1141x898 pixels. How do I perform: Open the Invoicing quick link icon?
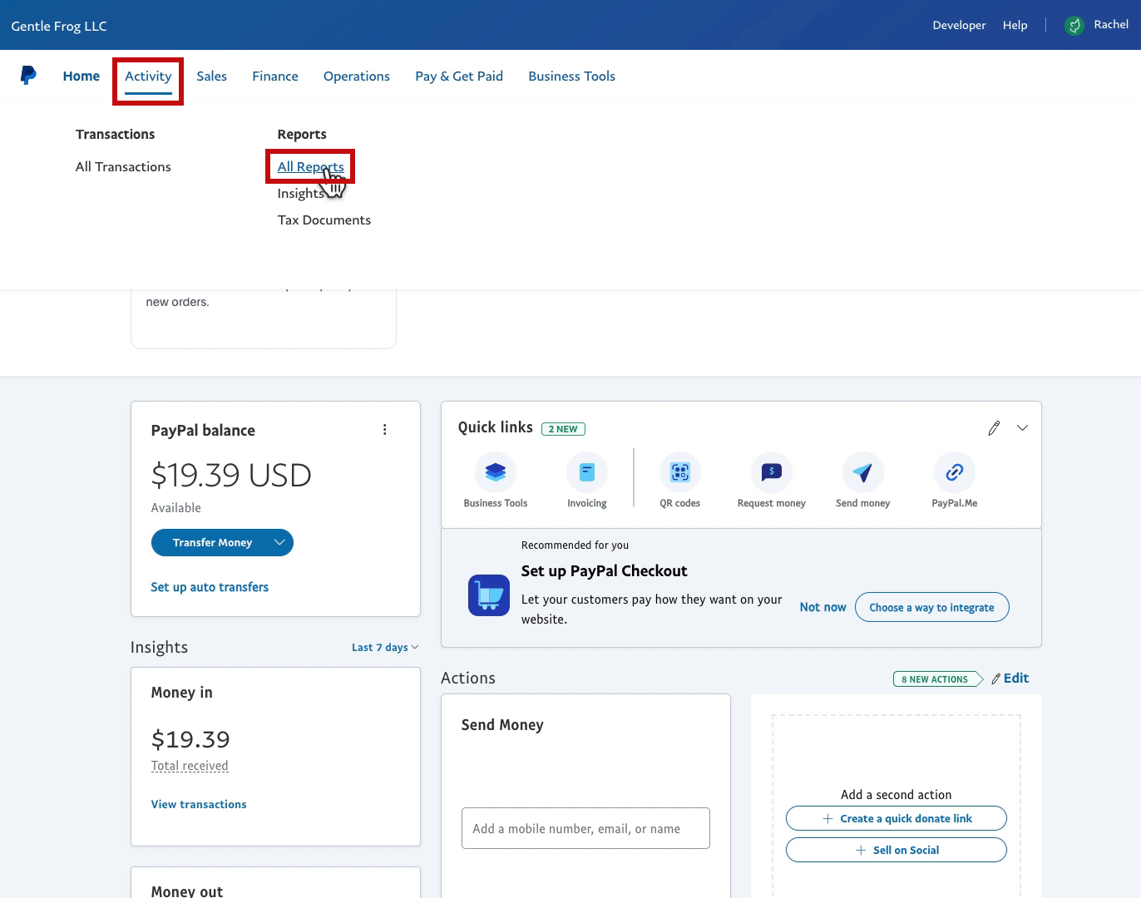tap(587, 472)
